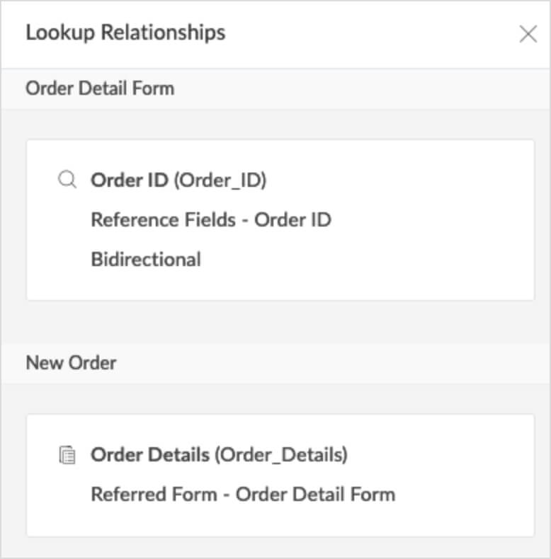Click gray gap above the New Order header
Image resolution: width=551 pixels, height=559 pixels.
point(275,323)
